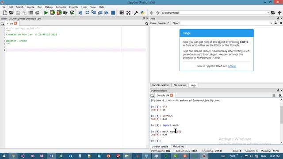The image size is (283, 159).
Task: Open PYTHONPATH manager Python icon
Action: [142, 13]
